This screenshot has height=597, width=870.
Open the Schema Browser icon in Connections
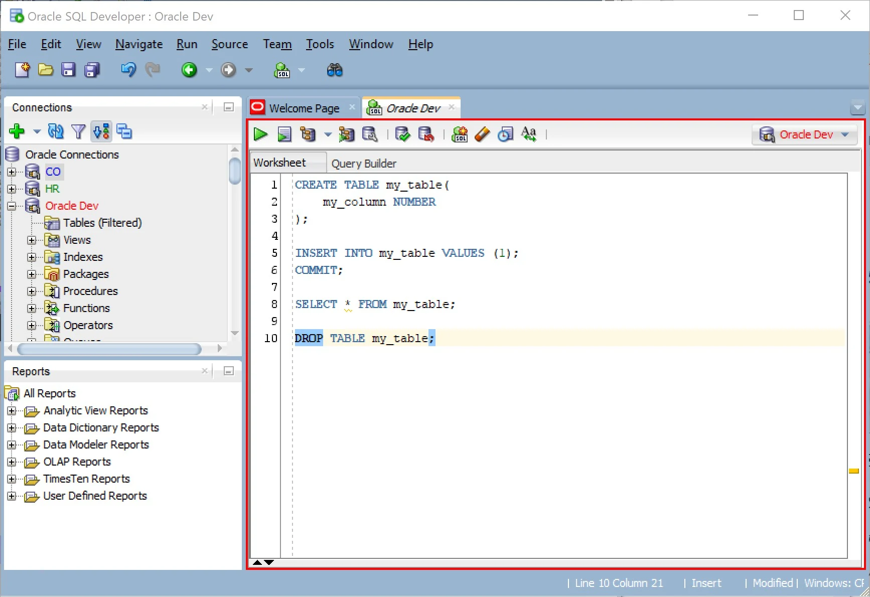tap(124, 131)
